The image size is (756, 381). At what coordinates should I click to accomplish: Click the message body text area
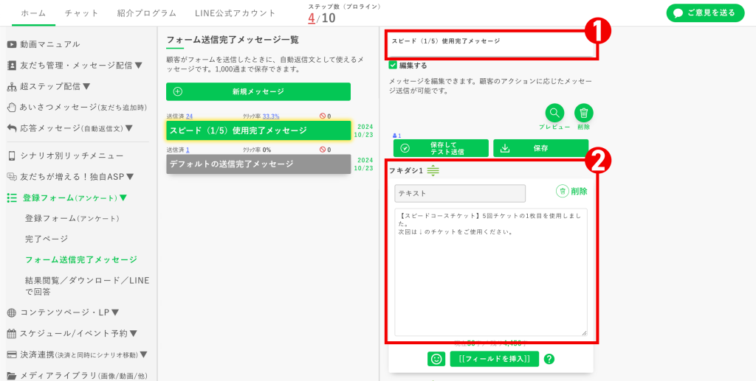(x=491, y=272)
